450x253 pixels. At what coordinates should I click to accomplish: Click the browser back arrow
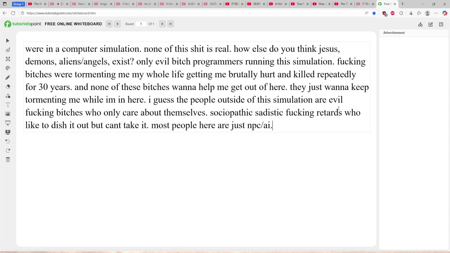coord(5,13)
